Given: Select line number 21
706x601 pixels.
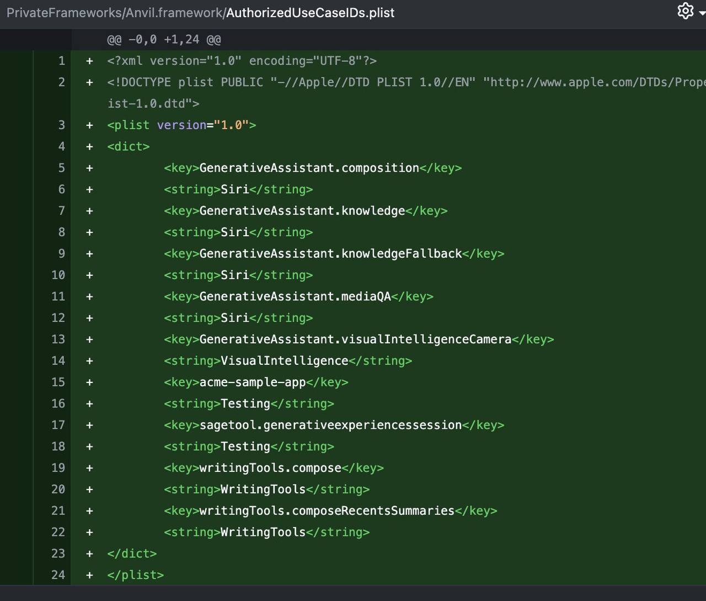Looking at the screenshot, I should (58, 511).
